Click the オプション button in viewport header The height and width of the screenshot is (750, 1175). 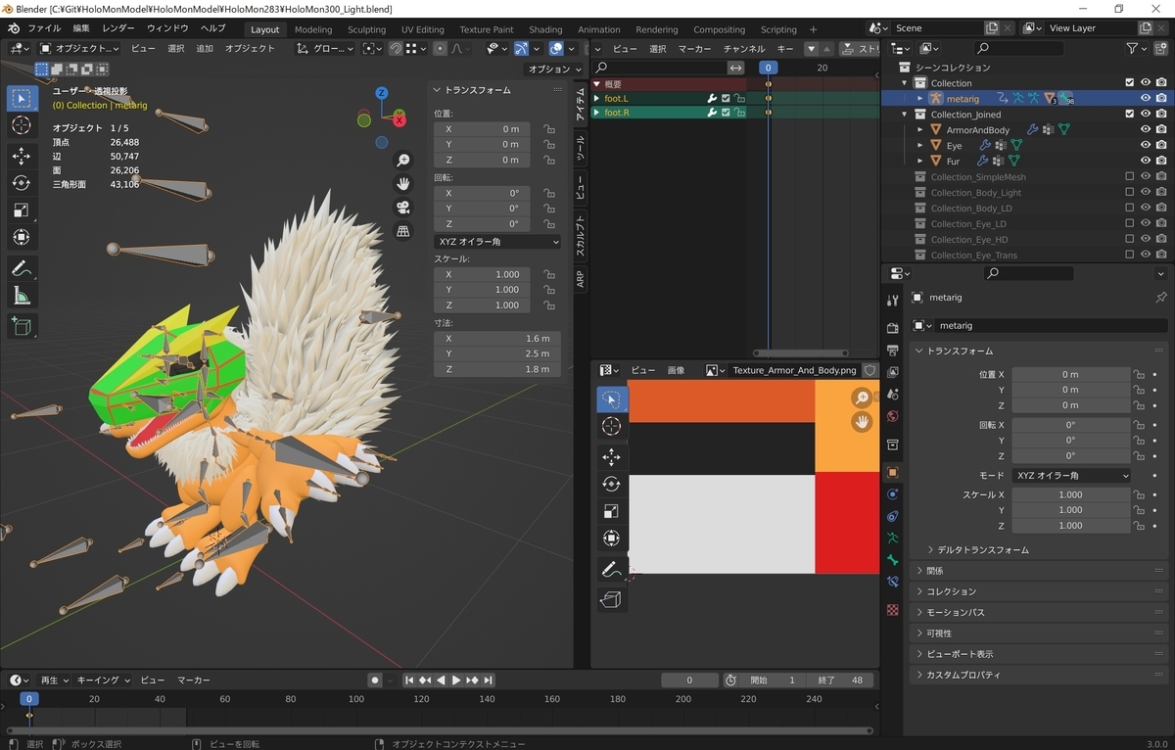coord(553,70)
